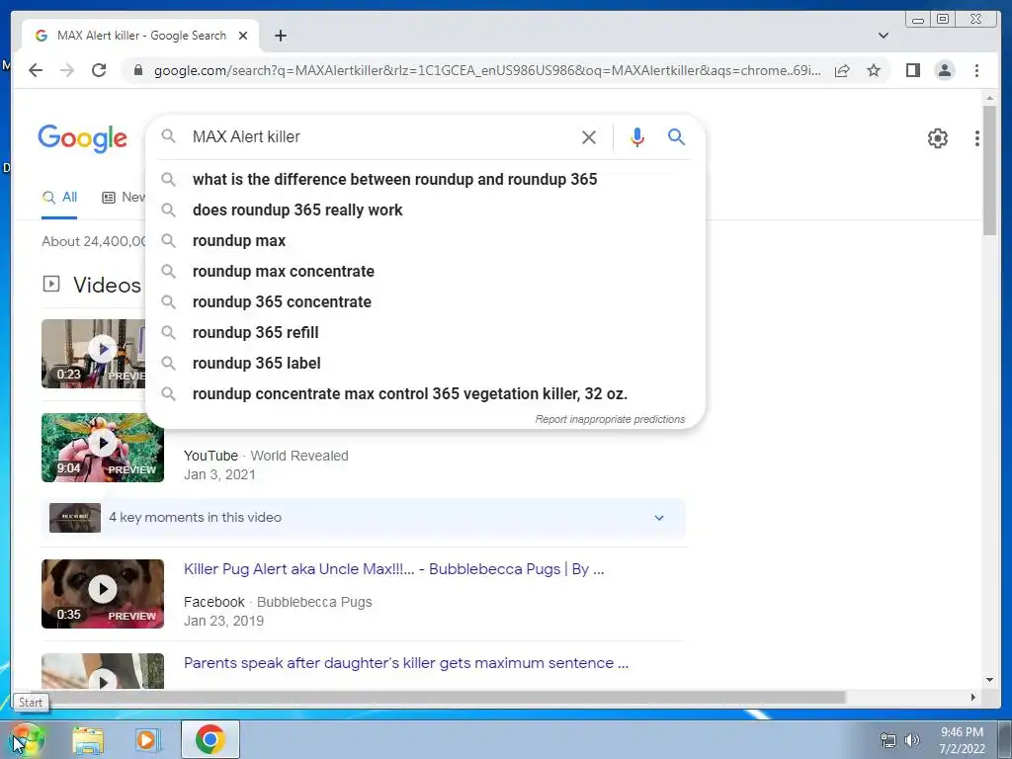Open the network tray icon
Screen dimensions: 1012x759
pos(888,740)
